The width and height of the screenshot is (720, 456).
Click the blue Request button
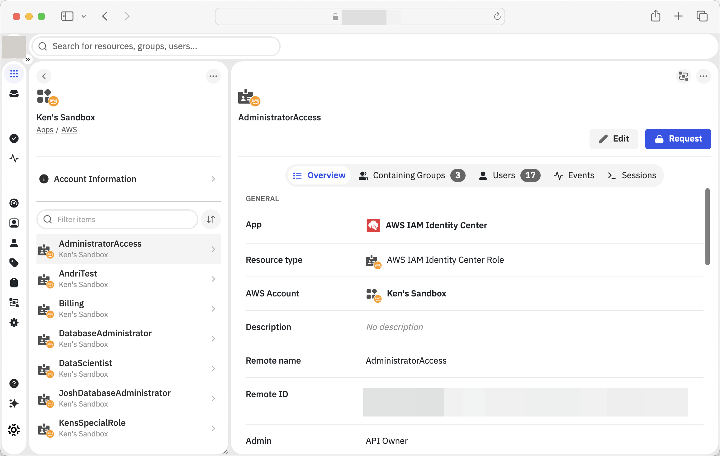click(678, 139)
